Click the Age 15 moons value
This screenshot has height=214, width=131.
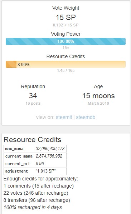click(98, 96)
